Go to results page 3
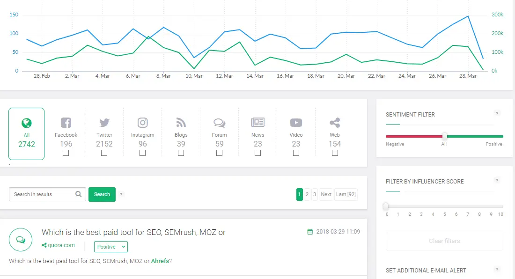 [x=315, y=194]
